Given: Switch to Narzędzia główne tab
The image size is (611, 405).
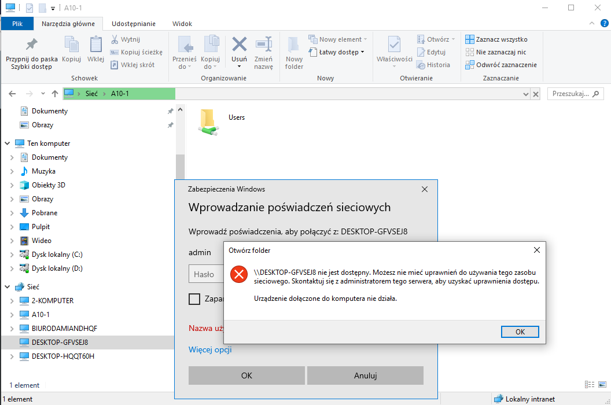Looking at the screenshot, I should (68, 24).
